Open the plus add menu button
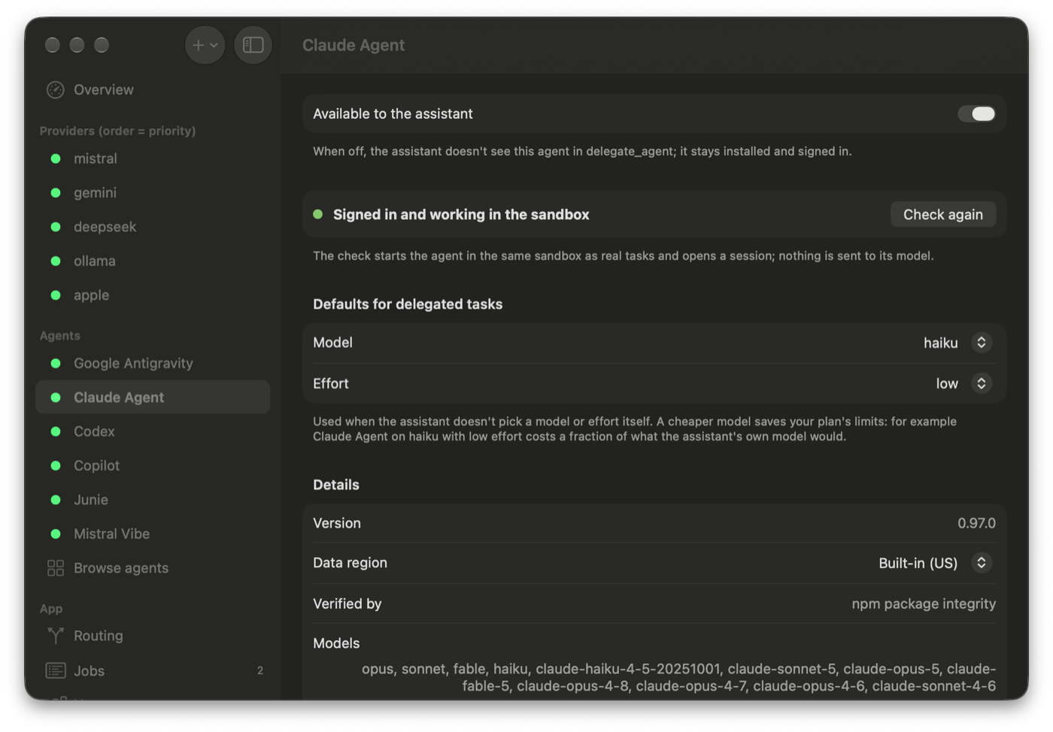 [205, 45]
